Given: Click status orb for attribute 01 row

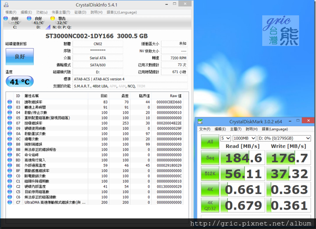Looking at the screenshot, I should 10,102.
